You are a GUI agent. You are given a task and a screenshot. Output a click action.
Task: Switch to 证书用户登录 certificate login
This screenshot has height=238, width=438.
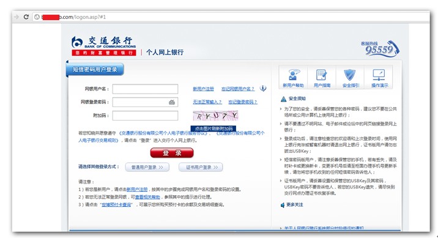click(201, 167)
